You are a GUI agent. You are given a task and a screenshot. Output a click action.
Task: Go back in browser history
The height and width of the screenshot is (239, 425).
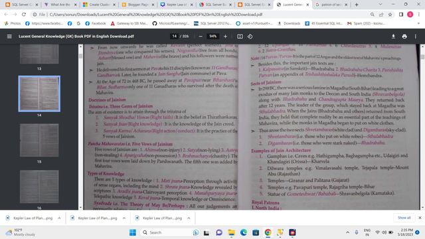(6, 15)
